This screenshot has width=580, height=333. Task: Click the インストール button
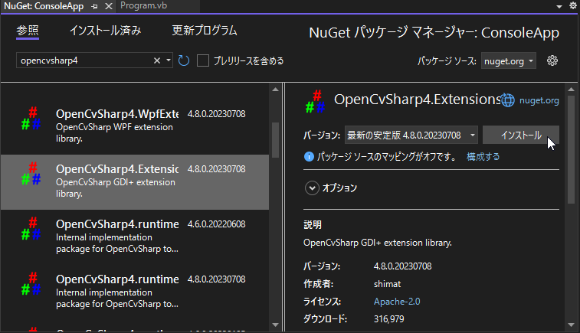(521, 135)
